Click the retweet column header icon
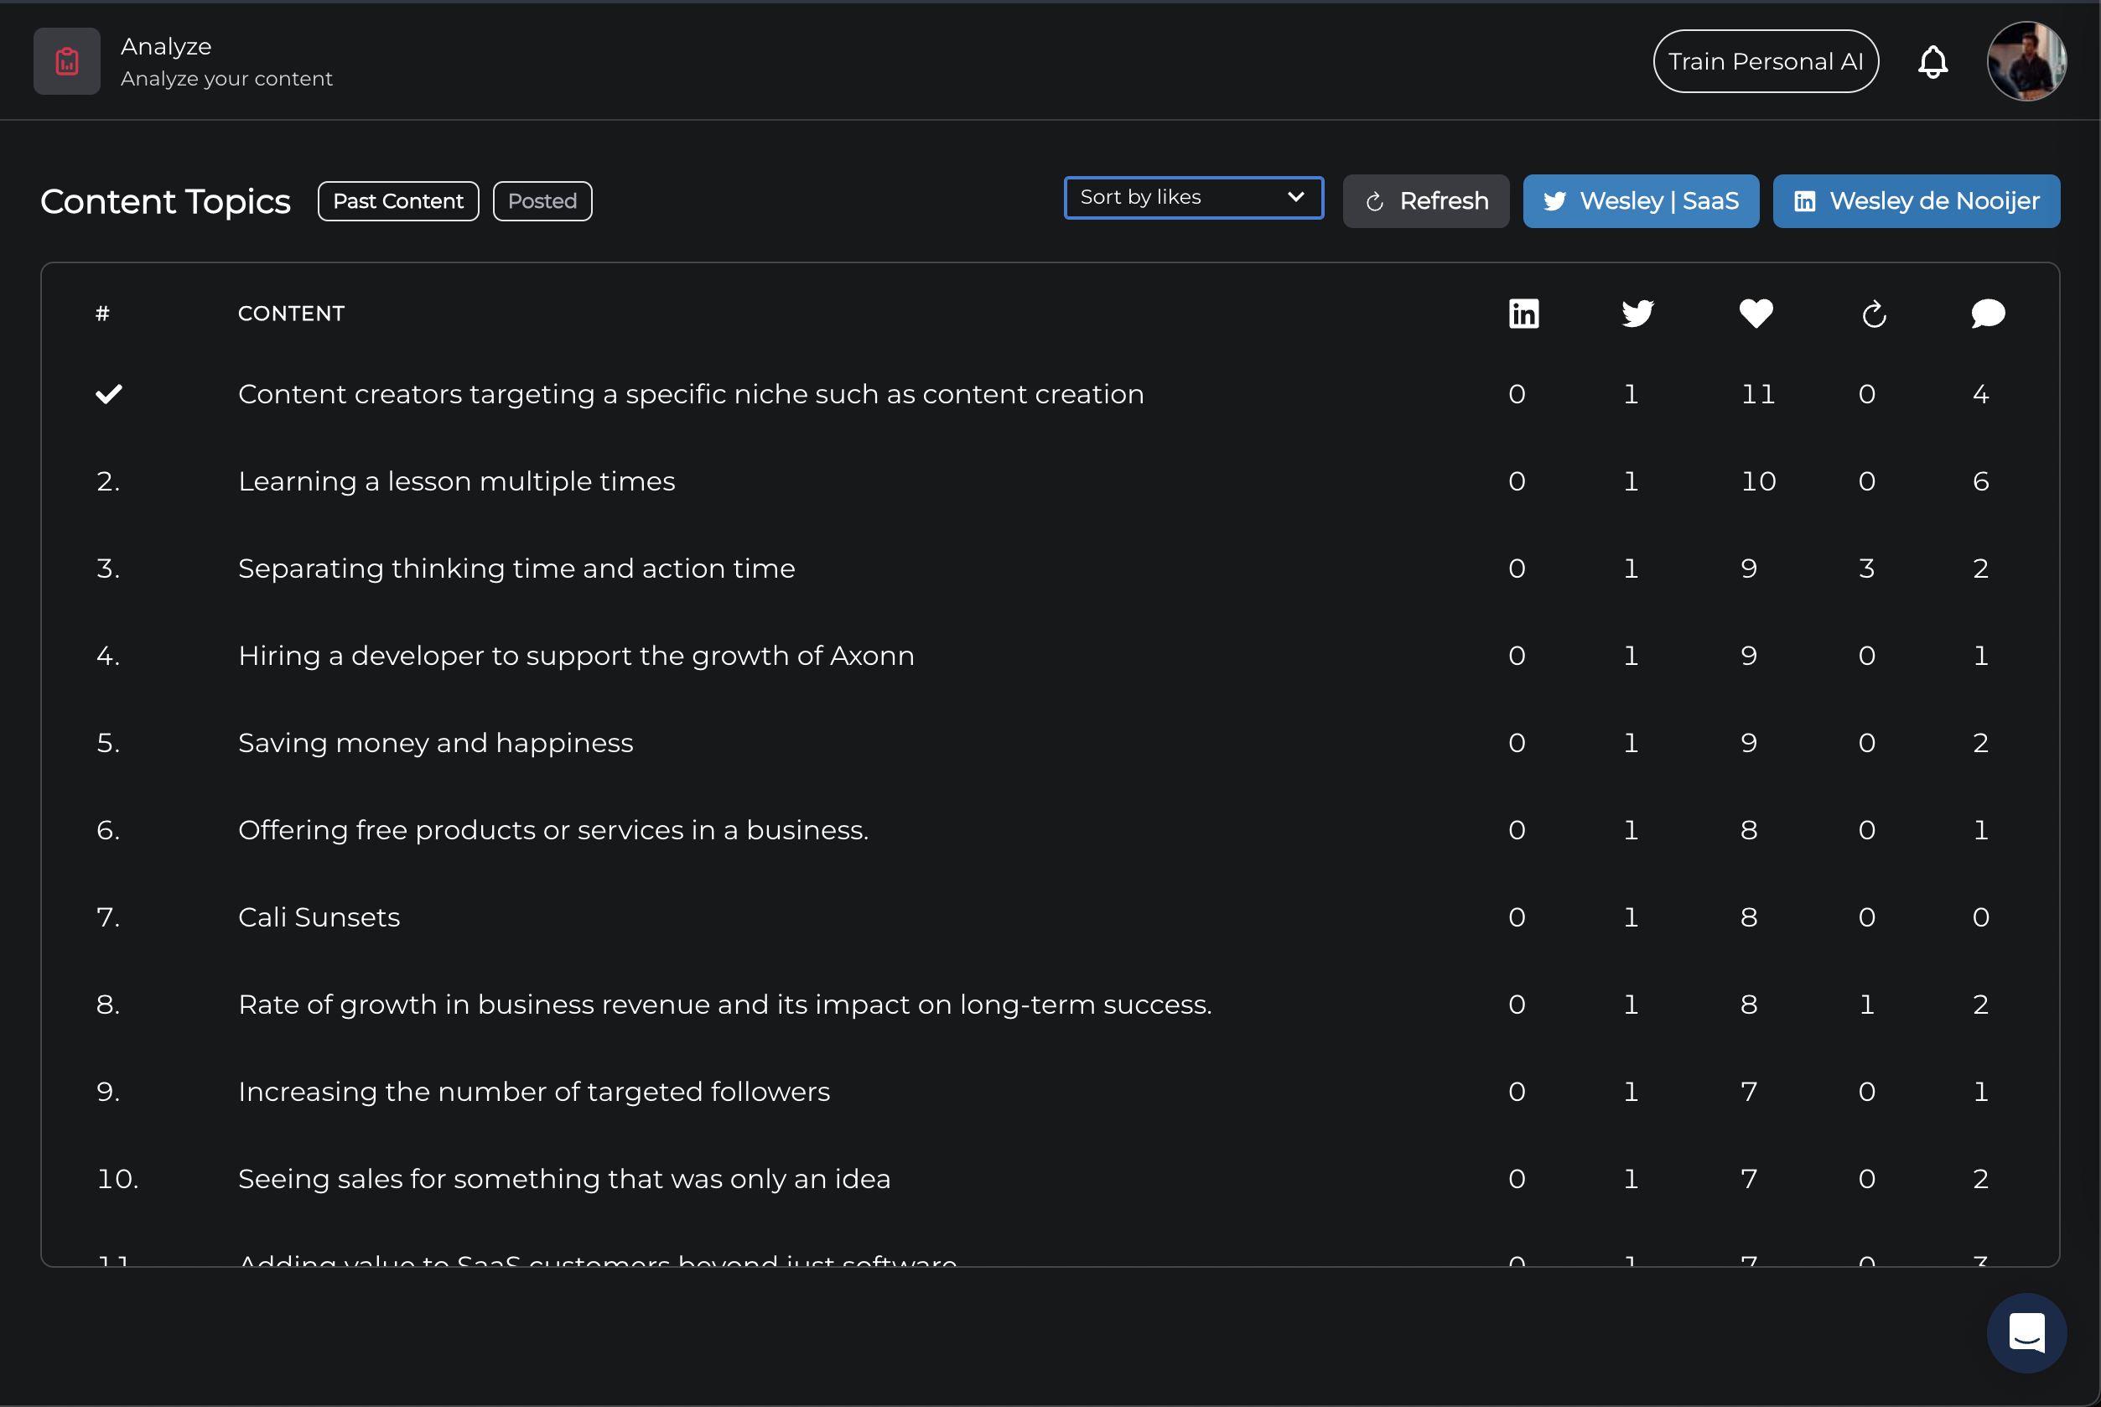This screenshot has width=2101, height=1407. (x=1874, y=314)
